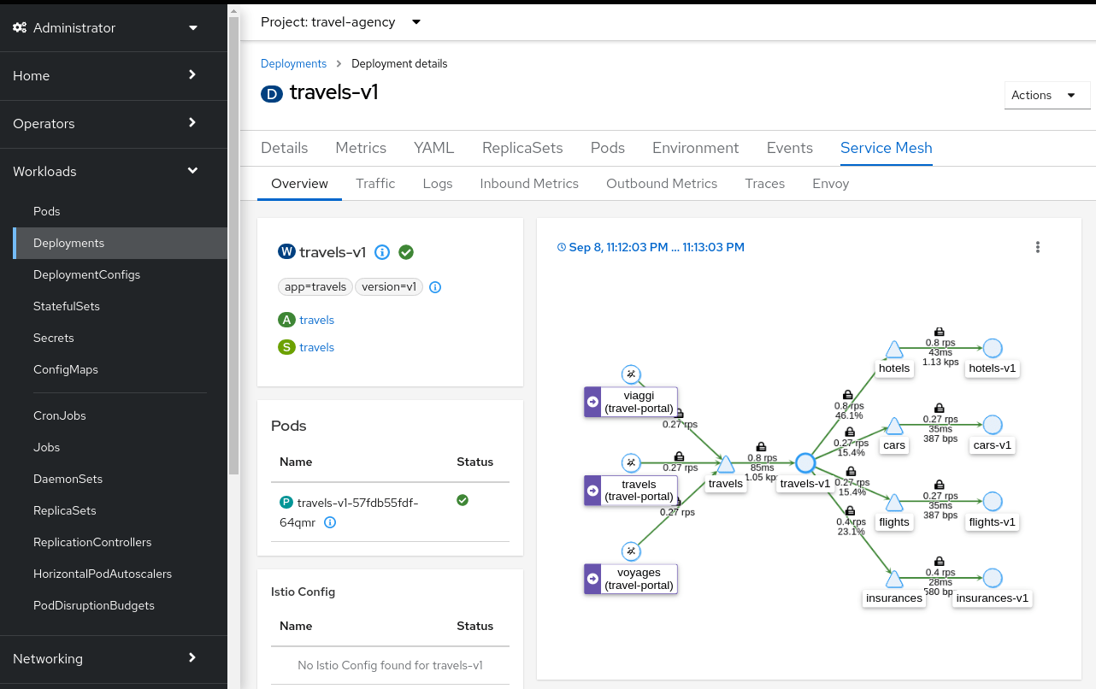Switch to the Traffic tab
This screenshot has width=1096, height=689.
point(375,183)
